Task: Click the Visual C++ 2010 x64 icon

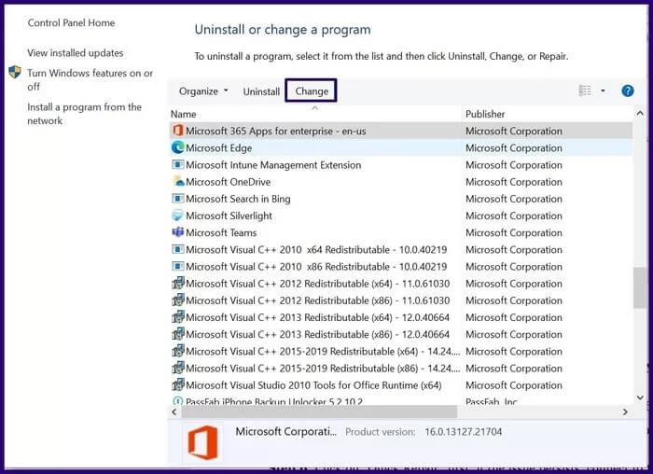Action: tap(178, 249)
